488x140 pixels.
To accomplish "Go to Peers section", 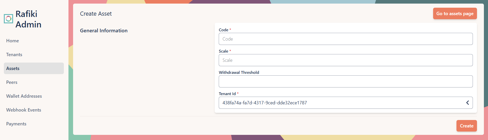I will (x=12, y=82).
